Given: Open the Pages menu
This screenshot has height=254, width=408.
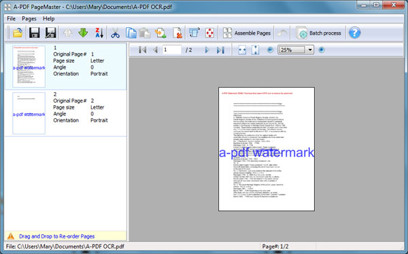Looking at the screenshot, I should point(29,19).
